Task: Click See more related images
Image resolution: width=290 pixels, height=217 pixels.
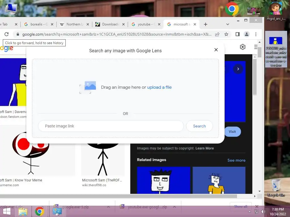Action: (x=236, y=160)
